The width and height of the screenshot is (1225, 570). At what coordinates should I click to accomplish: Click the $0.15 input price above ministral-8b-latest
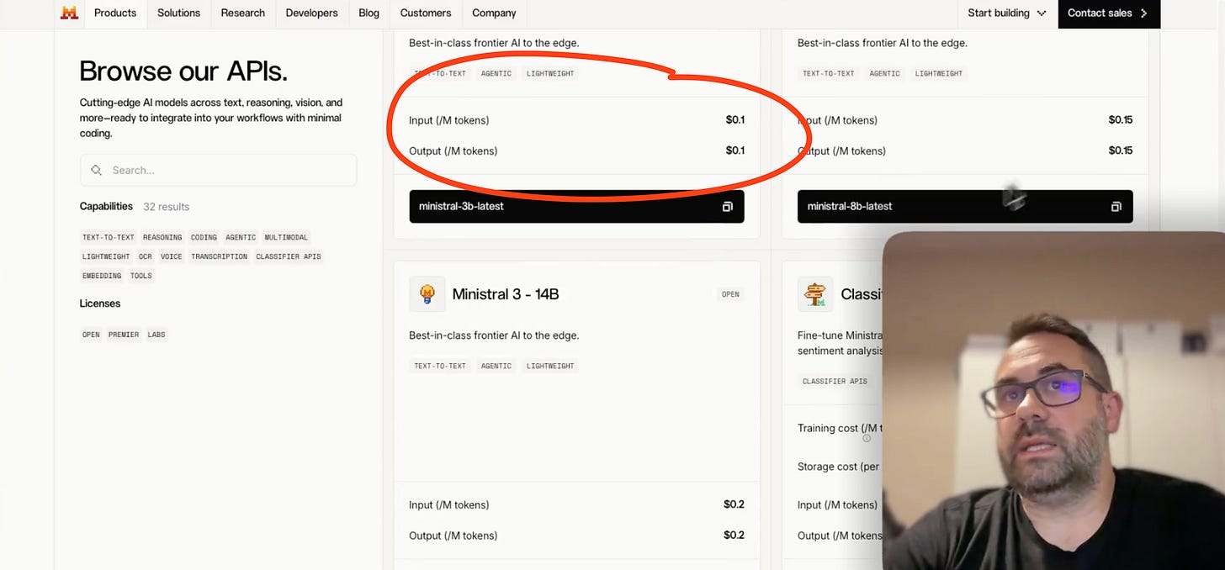click(x=1121, y=120)
